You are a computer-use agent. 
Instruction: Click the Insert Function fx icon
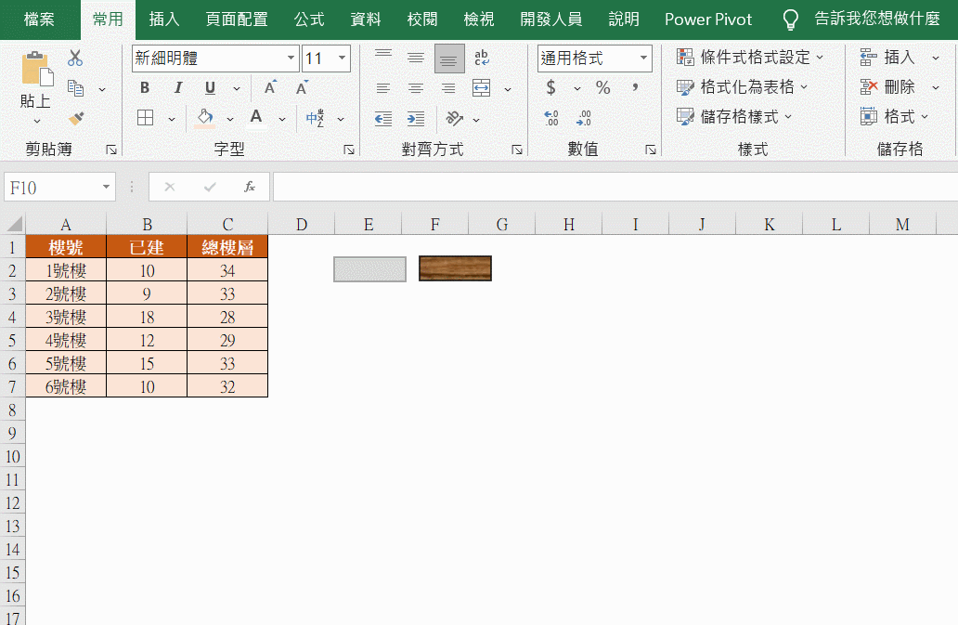pyautogui.click(x=249, y=187)
